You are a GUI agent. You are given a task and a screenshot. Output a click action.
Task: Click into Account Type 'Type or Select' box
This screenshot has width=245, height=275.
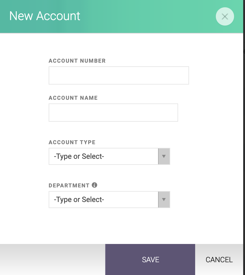[104, 156]
